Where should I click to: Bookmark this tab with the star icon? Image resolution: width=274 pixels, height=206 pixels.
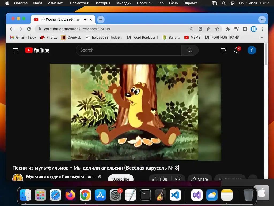(217, 29)
